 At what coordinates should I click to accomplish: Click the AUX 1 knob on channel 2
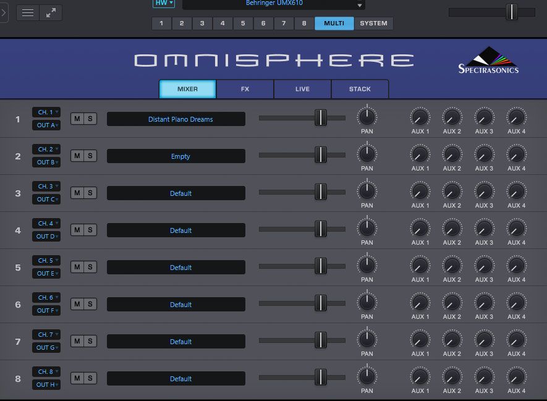tap(420, 154)
